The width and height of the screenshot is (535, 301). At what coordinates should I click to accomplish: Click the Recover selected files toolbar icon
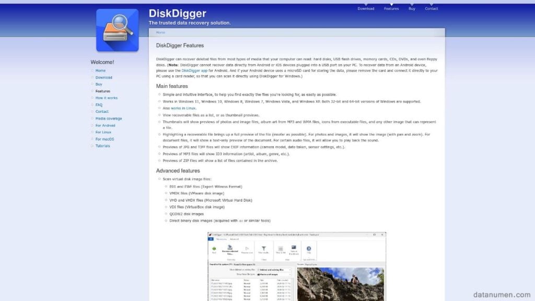(229, 248)
